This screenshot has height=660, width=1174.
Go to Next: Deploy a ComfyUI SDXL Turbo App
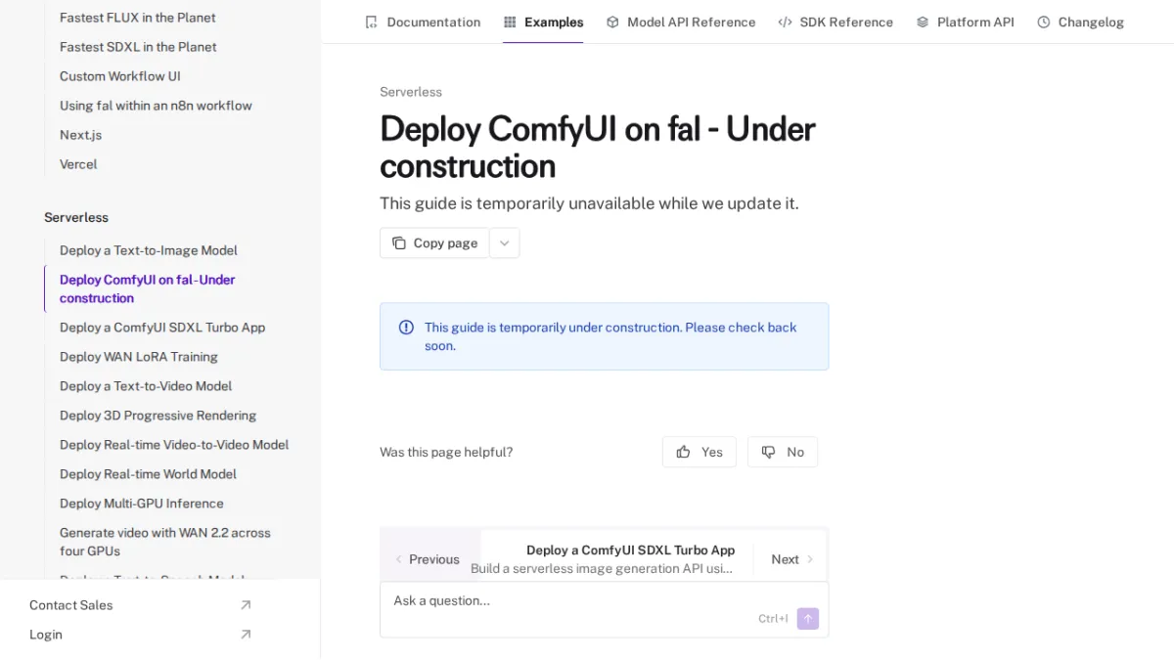(653, 558)
